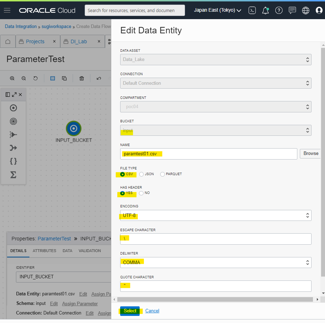
Task: Duplicate the selected operator icon
Action: tap(64, 78)
